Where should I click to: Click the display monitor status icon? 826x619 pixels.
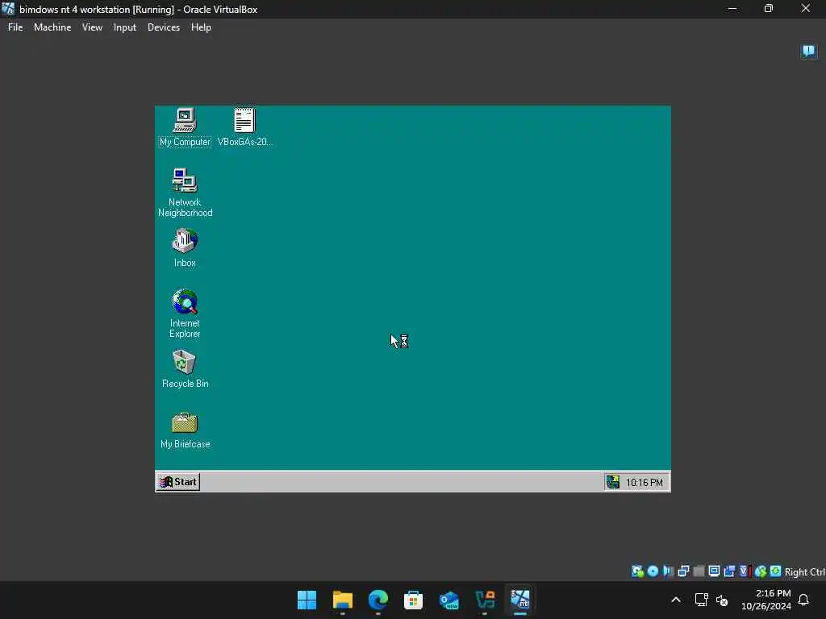(x=714, y=571)
